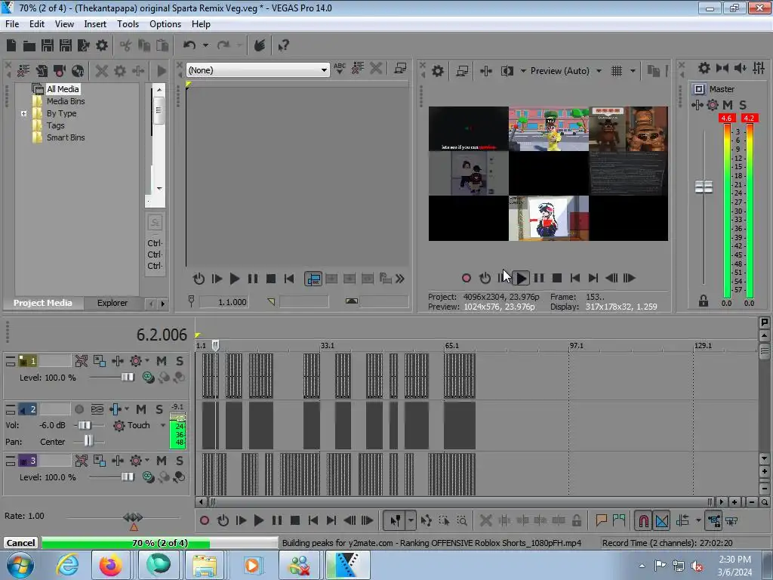This screenshot has height=580, width=773.
Task: Open the File menu
Action: [12, 24]
